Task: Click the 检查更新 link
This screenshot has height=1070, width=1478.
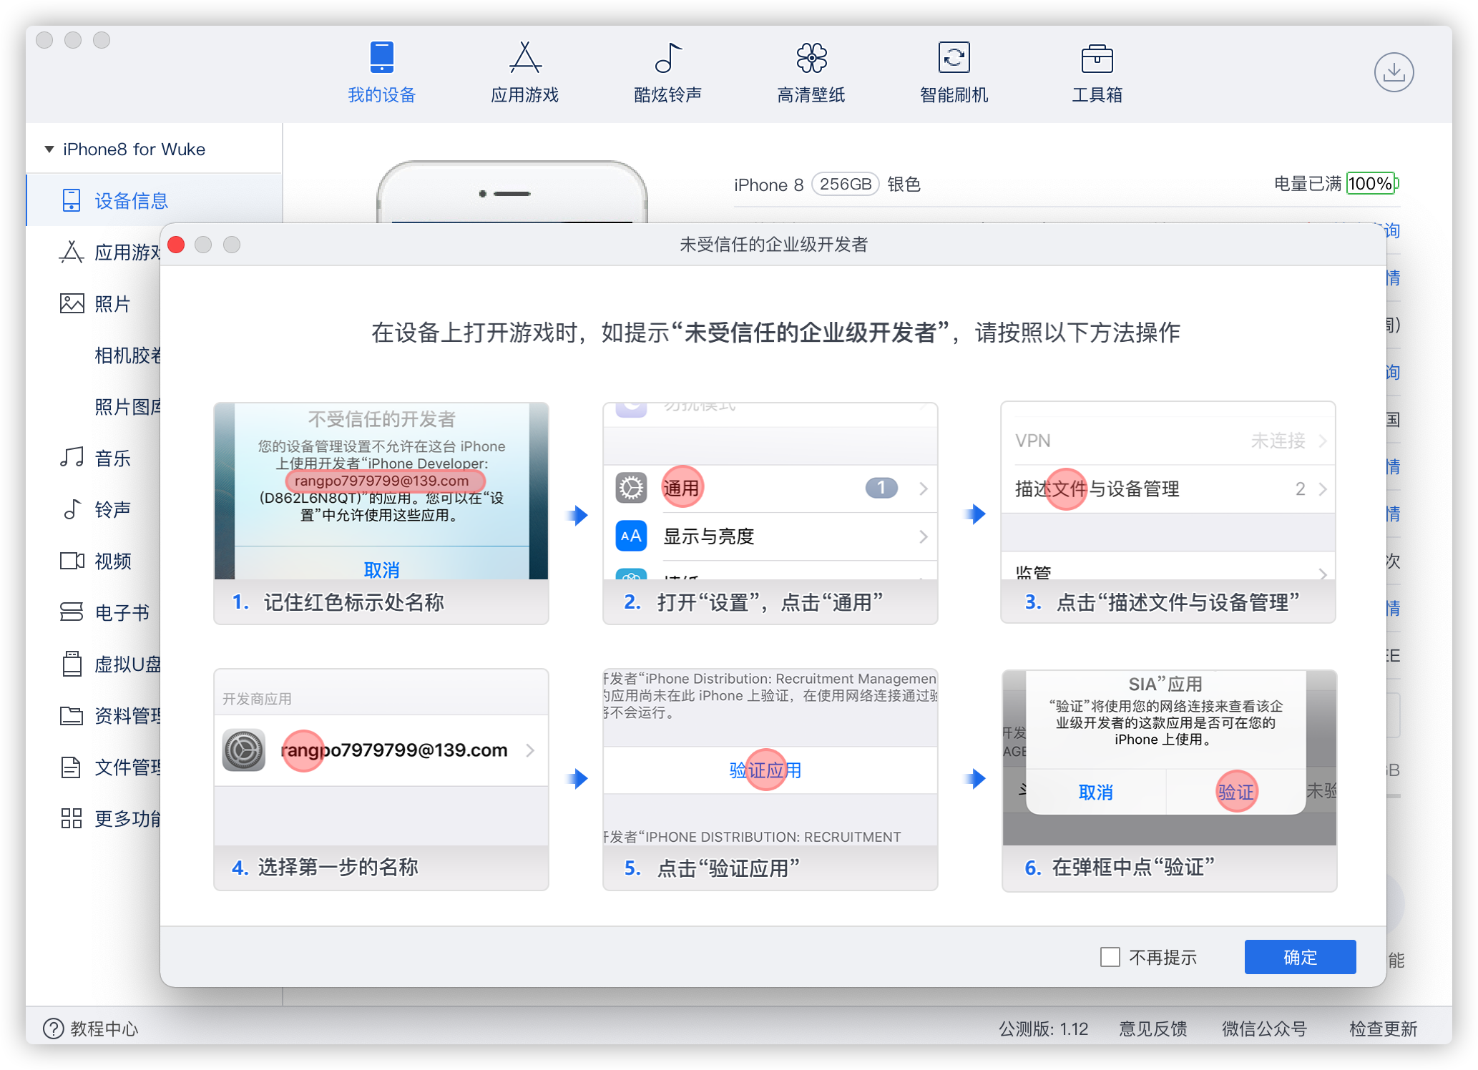Action: click(x=1382, y=1029)
